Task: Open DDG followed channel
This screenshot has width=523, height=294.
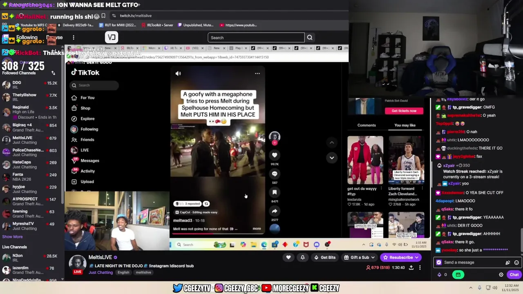Action: pos(31,85)
